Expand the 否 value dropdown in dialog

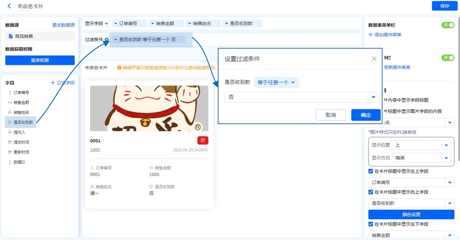(373, 97)
